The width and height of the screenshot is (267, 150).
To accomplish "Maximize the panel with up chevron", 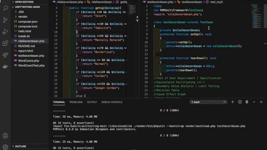I will pyautogui.click(x=254, y=102).
